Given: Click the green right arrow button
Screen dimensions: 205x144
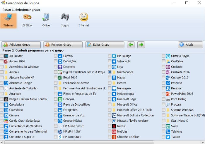Looking at the screenshot, I should pos(141,45).
